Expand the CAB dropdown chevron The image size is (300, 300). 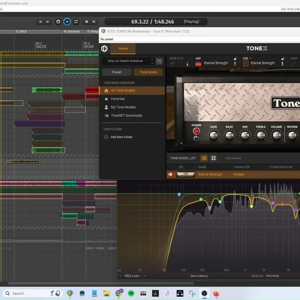[250, 58]
